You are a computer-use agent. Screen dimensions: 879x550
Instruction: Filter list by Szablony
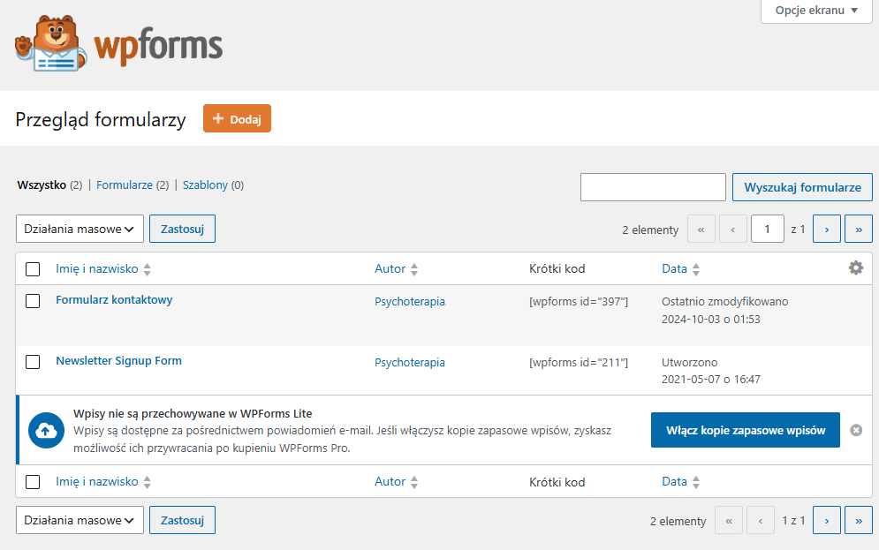pyautogui.click(x=205, y=185)
